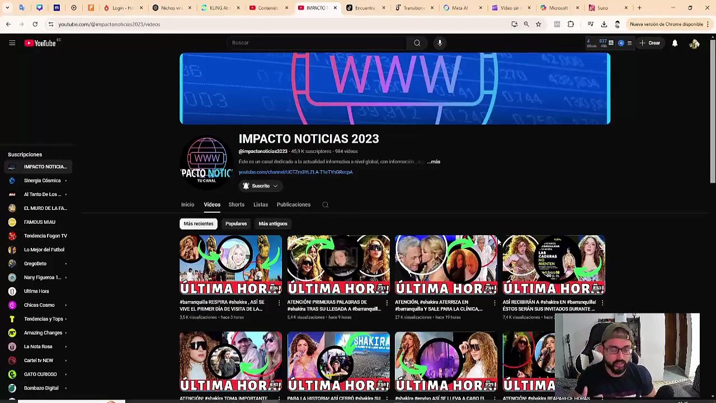Open more options for barranquilla RESPIRA video
The height and width of the screenshot is (403, 716).
coord(279,303)
